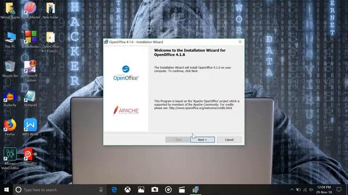Select Microsoft Capture shortcut
The height and width of the screenshot is (195, 348).
[30, 71]
